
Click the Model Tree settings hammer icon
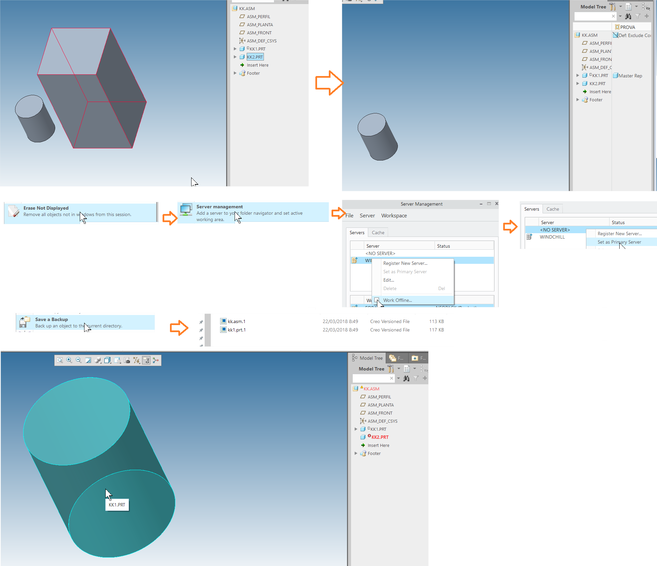pos(391,368)
